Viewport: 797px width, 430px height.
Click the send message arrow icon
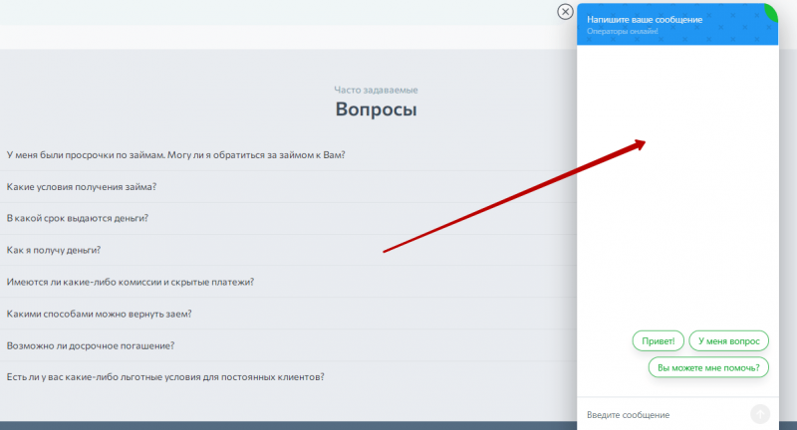(760, 414)
